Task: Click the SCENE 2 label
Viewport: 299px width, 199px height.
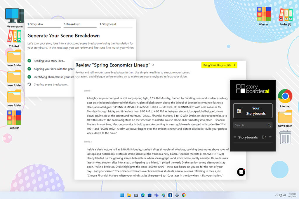Action: (x=88, y=142)
